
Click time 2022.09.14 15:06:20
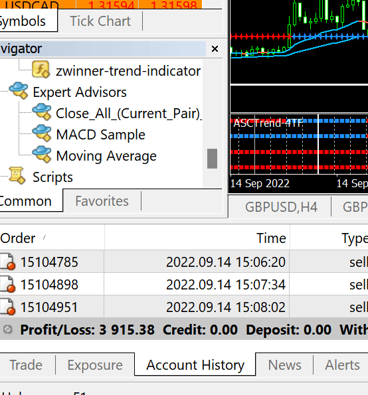[226, 262]
